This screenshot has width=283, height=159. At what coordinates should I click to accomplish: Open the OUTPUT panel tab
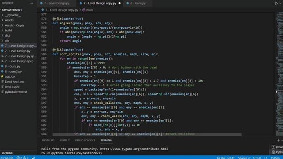(65, 140)
